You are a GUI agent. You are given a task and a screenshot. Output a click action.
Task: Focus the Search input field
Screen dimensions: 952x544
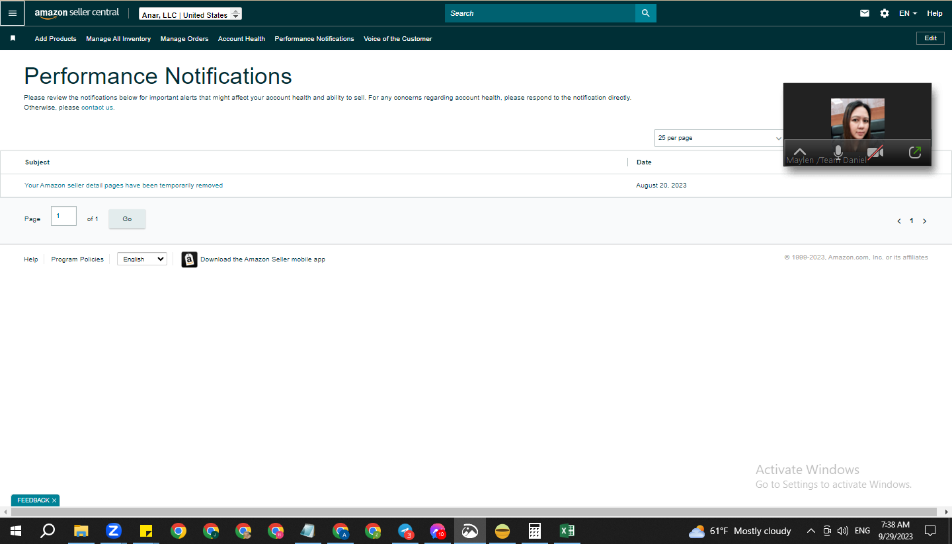tap(540, 13)
